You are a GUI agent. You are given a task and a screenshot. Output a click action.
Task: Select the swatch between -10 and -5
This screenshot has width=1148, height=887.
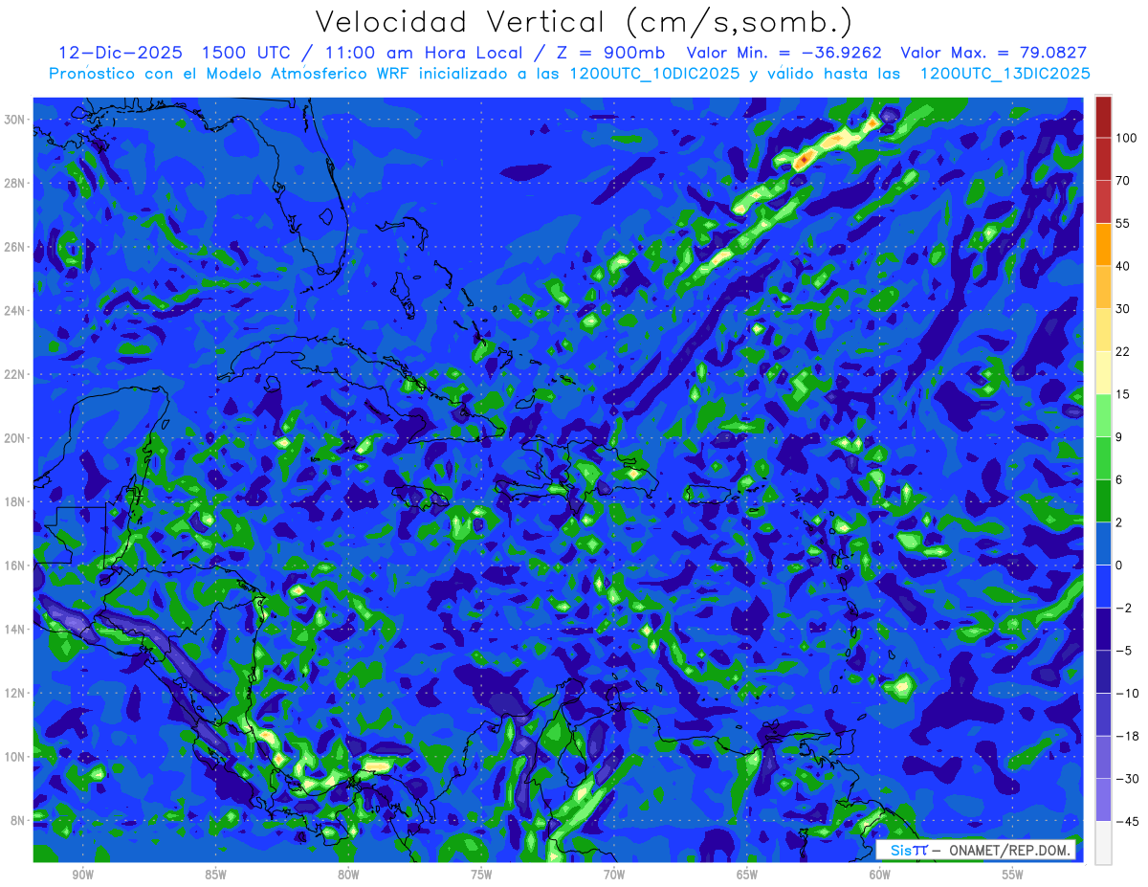(x=1103, y=671)
